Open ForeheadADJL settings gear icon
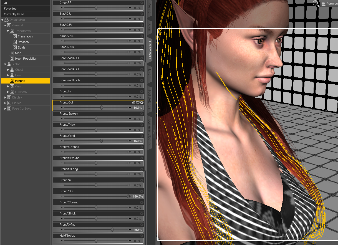The height and width of the screenshot is (245, 338). (142, 69)
